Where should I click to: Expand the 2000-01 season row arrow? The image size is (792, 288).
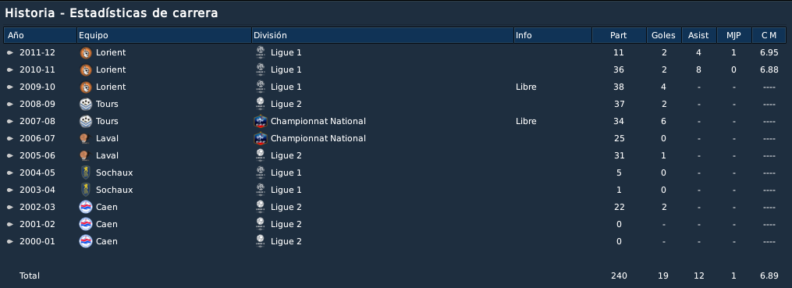9,241
